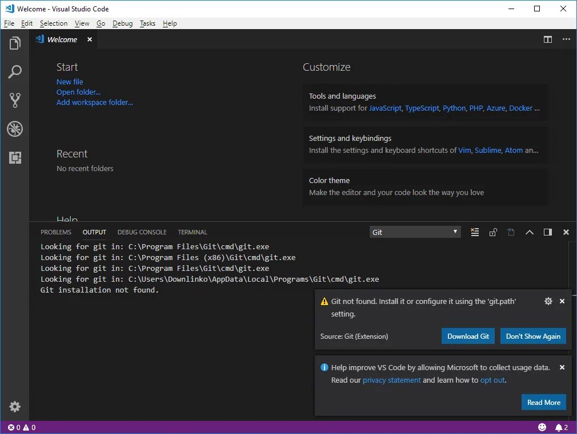Split the editor with the split icon

pos(547,39)
